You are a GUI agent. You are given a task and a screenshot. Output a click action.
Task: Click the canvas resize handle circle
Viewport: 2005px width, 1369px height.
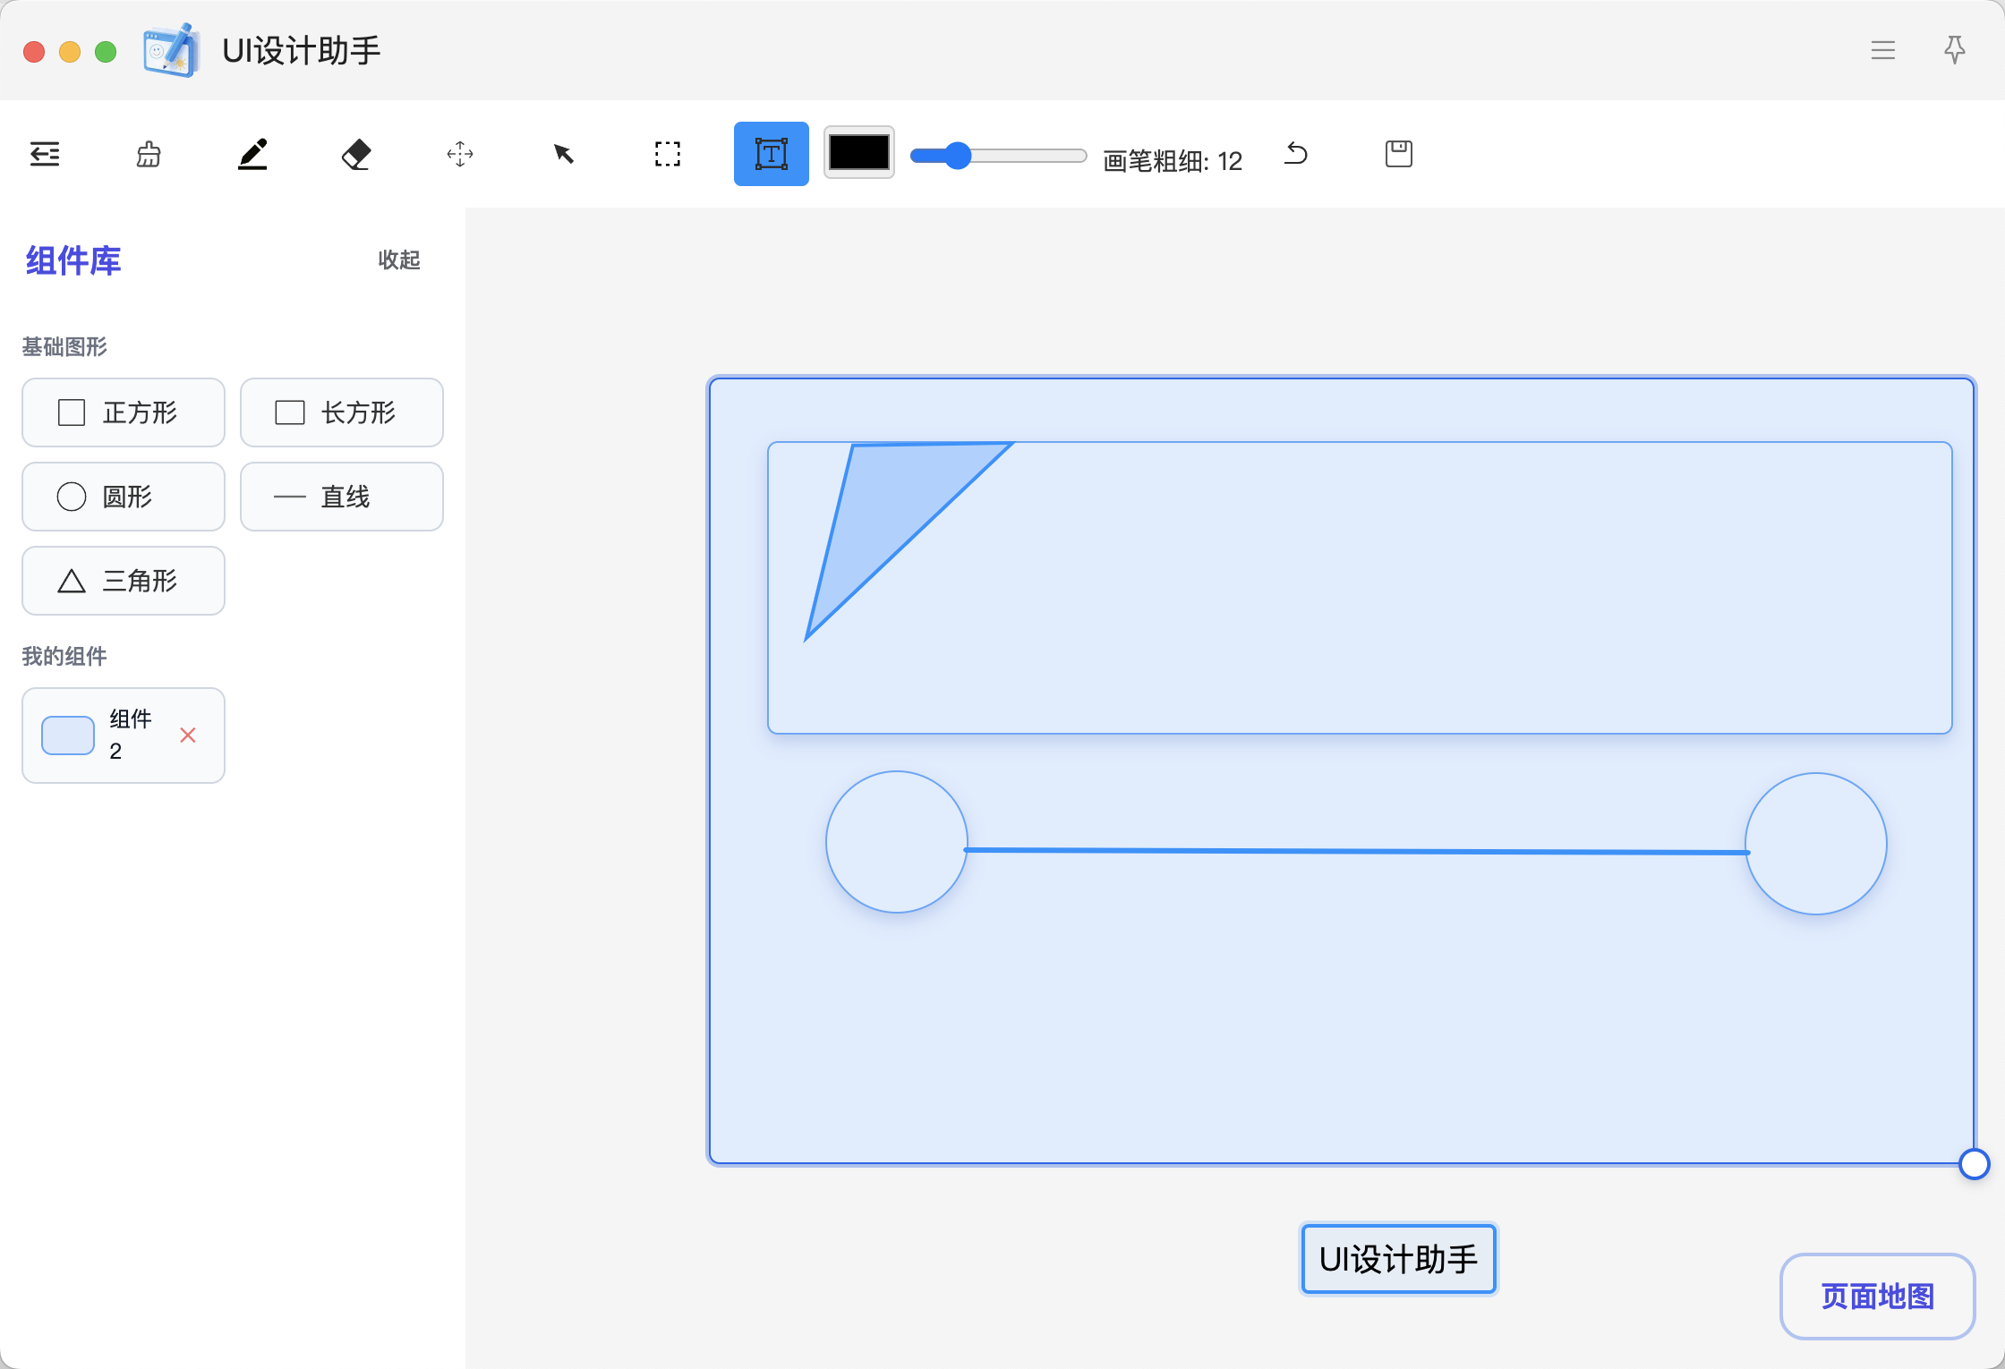(1974, 1164)
